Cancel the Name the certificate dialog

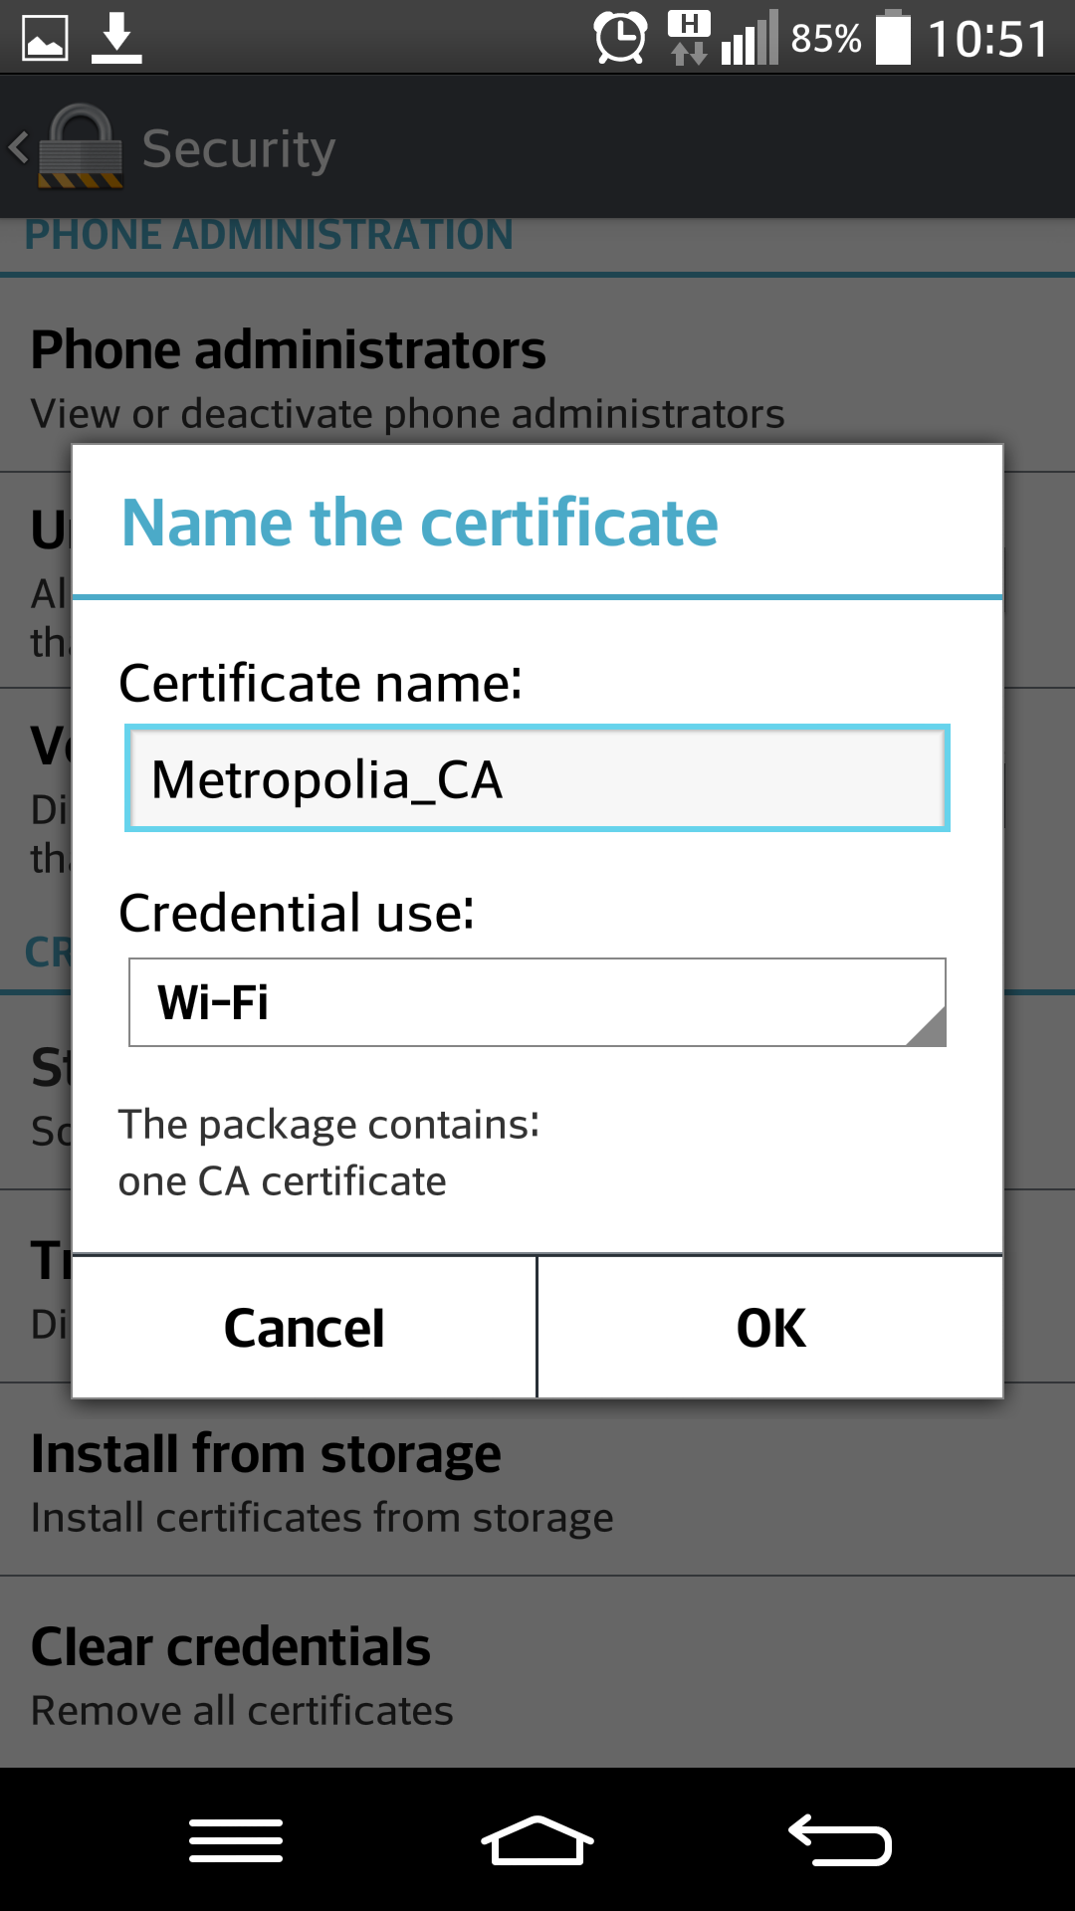tap(305, 1328)
